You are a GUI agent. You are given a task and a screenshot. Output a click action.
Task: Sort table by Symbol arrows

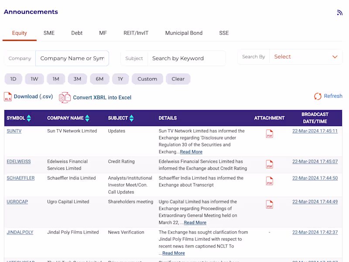29,118
